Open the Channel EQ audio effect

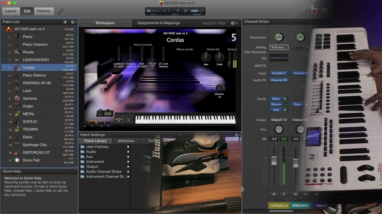click(x=279, y=80)
